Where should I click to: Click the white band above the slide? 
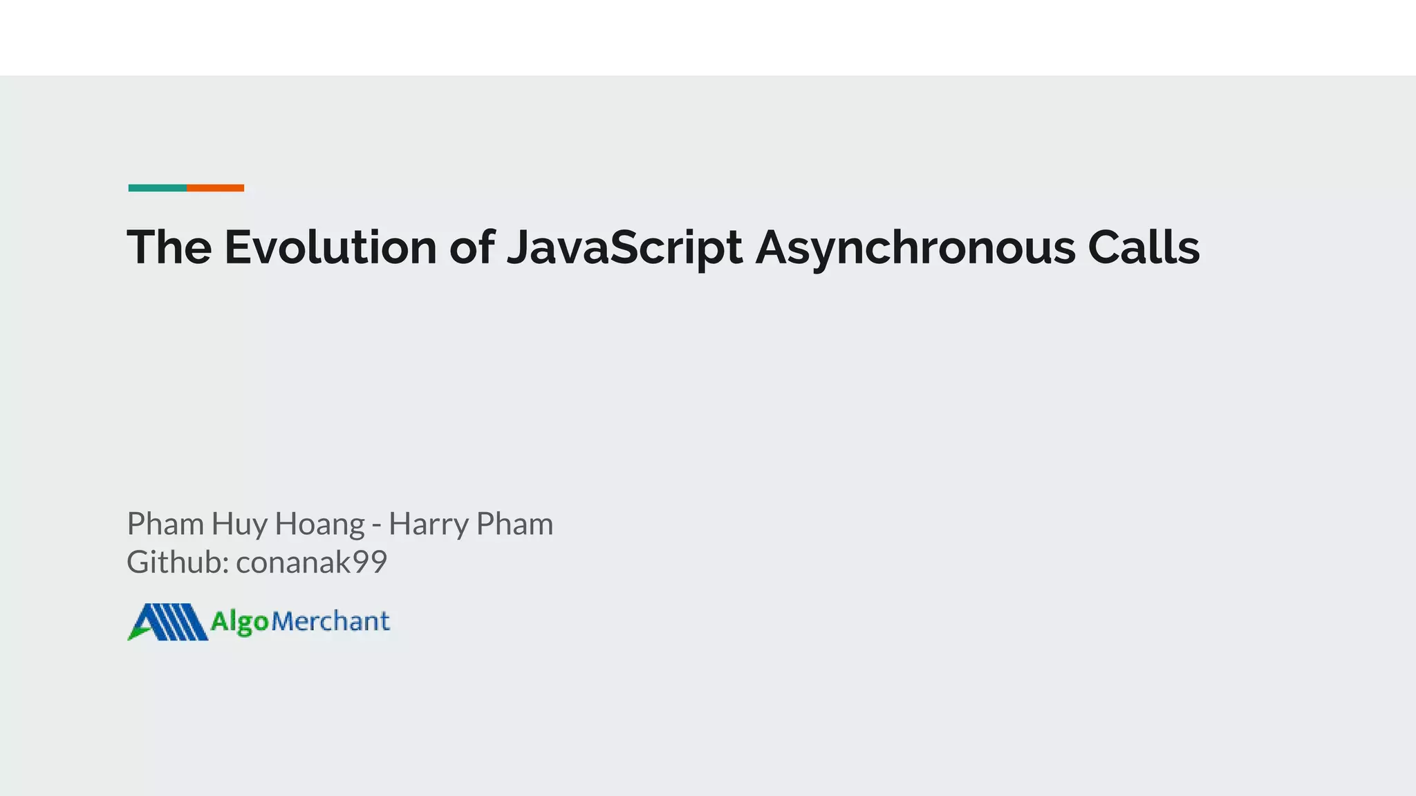pos(708,37)
